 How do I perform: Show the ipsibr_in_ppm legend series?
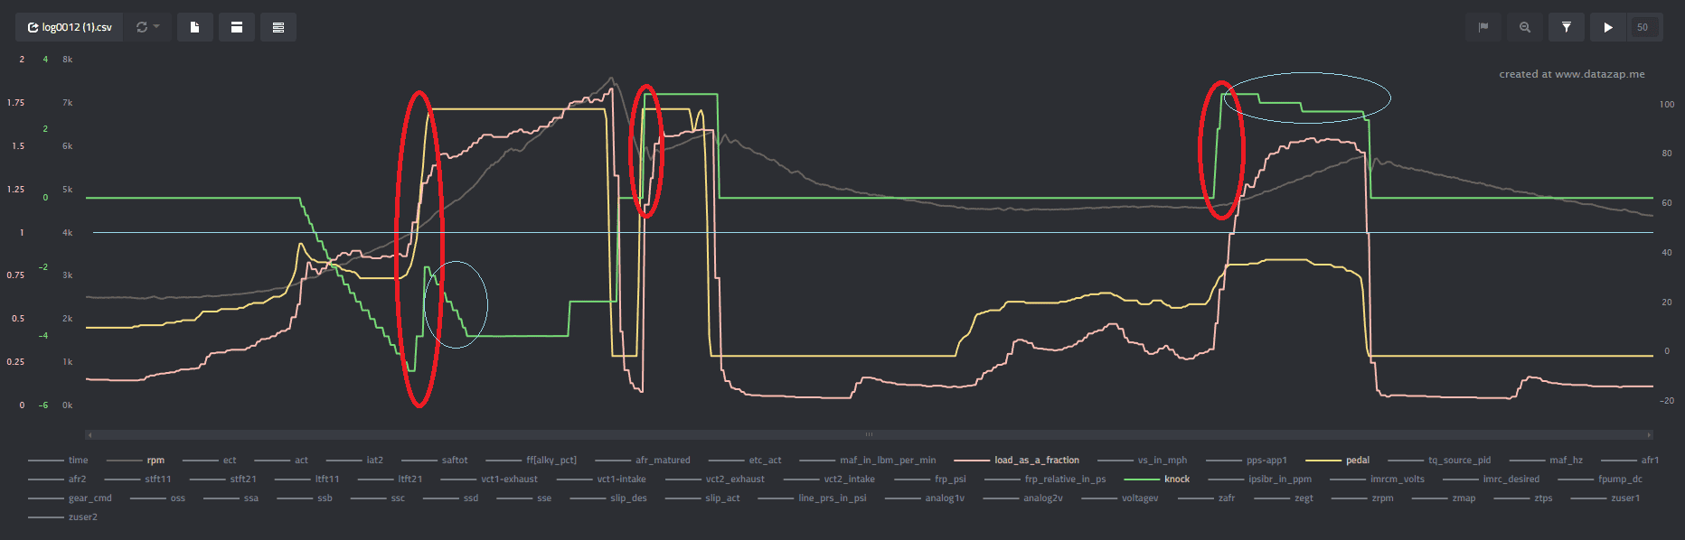[1260, 479]
